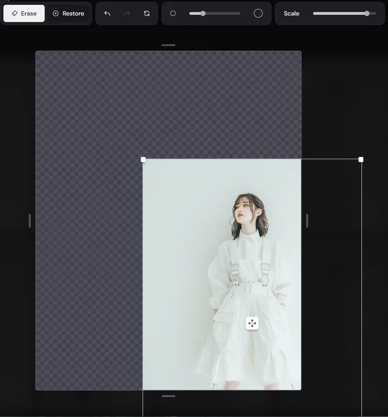Click the plus icon beside Restore
Viewport: 388px width, 417px height.
point(55,13)
